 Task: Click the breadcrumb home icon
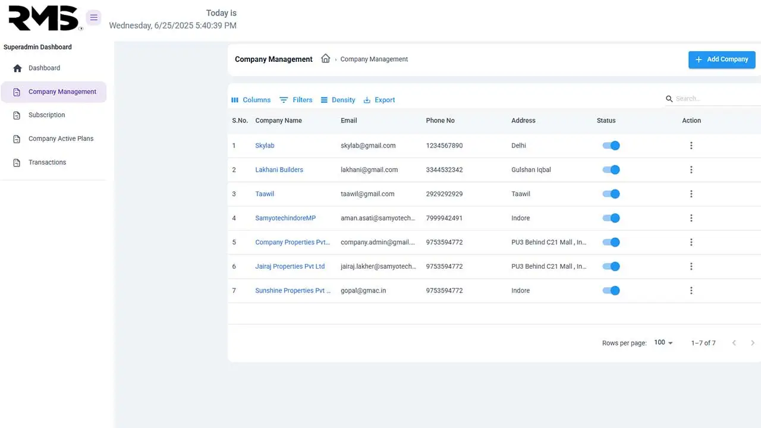coord(325,59)
